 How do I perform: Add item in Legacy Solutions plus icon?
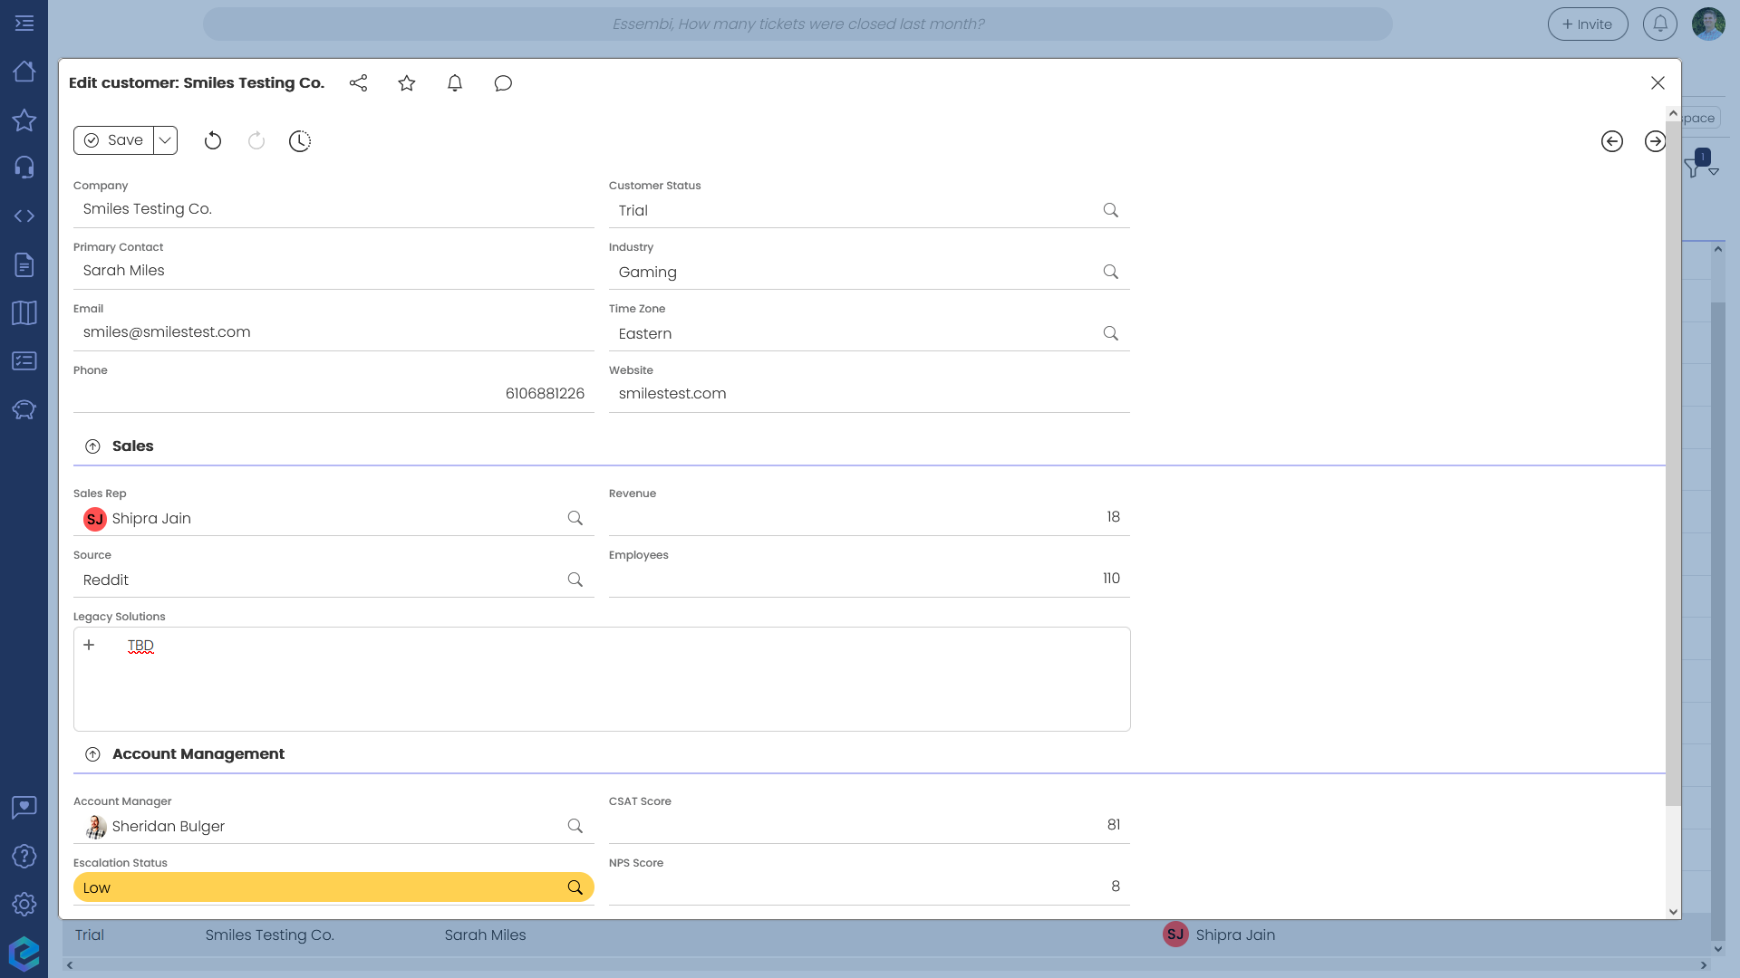89,646
